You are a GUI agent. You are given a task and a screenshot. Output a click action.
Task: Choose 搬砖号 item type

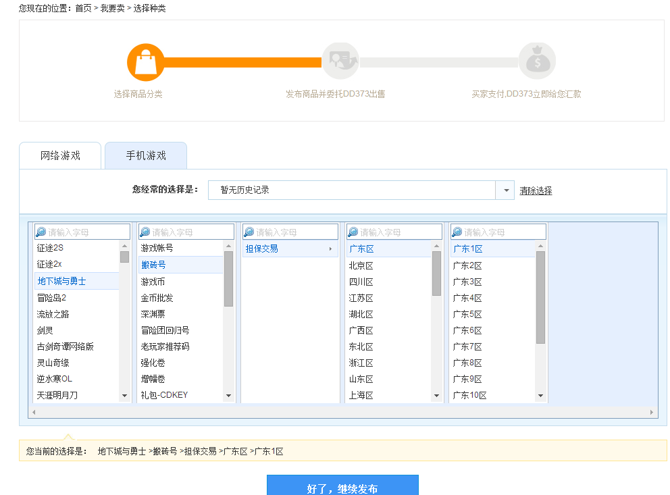(181, 265)
